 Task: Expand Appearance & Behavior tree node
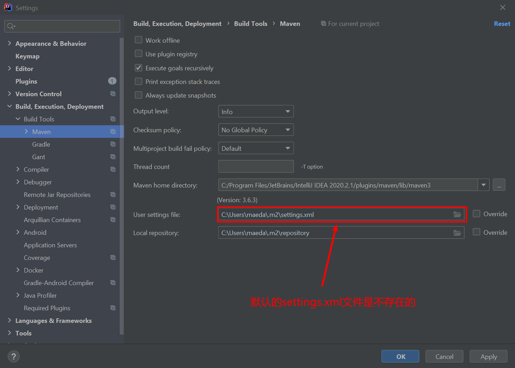[9, 43]
